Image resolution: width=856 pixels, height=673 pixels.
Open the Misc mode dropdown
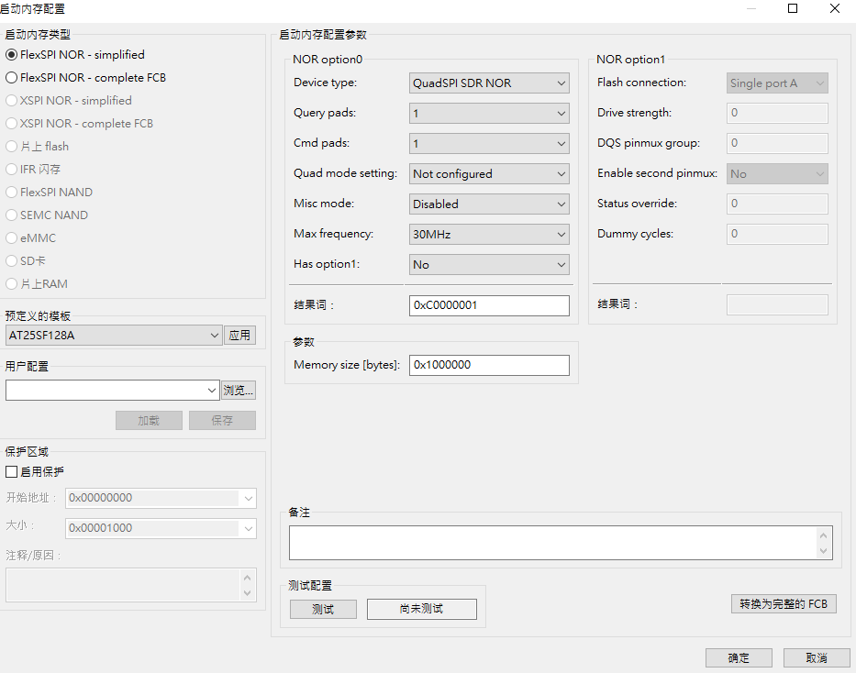(488, 204)
